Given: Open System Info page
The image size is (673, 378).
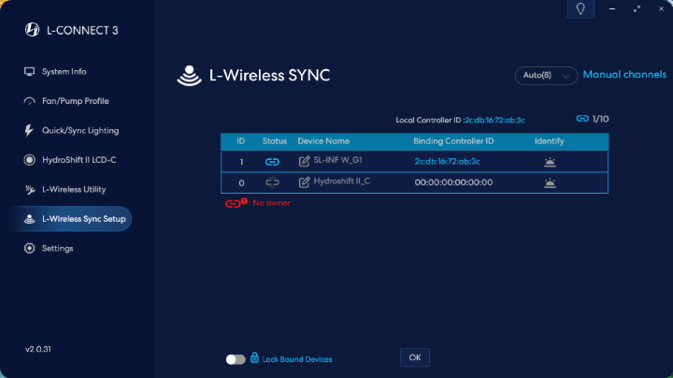Looking at the screenshot, I should click(x=64, y=72).
